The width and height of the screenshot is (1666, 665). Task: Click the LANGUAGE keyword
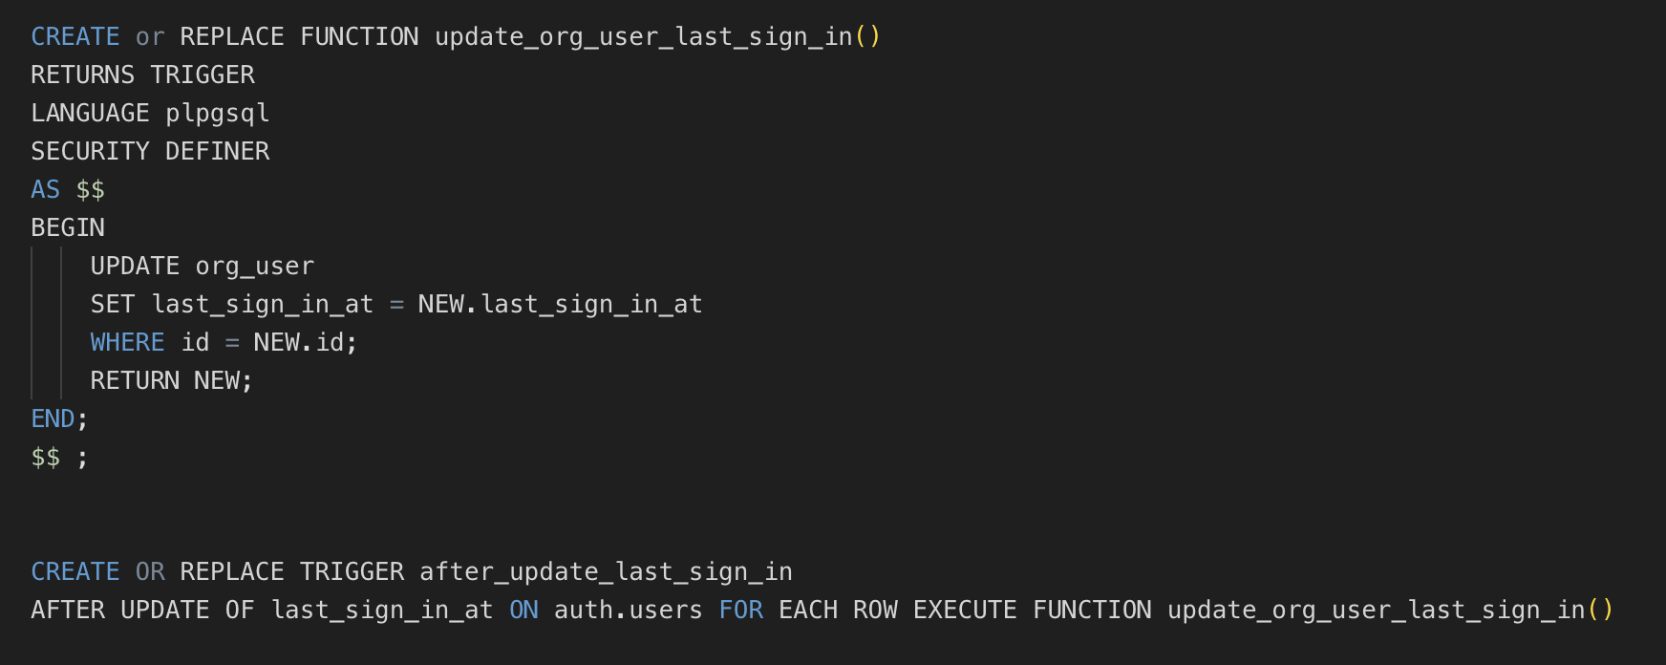[x=90, y=114]
